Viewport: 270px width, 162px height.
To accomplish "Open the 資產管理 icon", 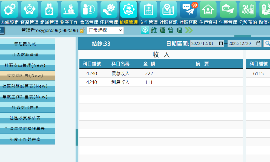I will coord(29,10).
